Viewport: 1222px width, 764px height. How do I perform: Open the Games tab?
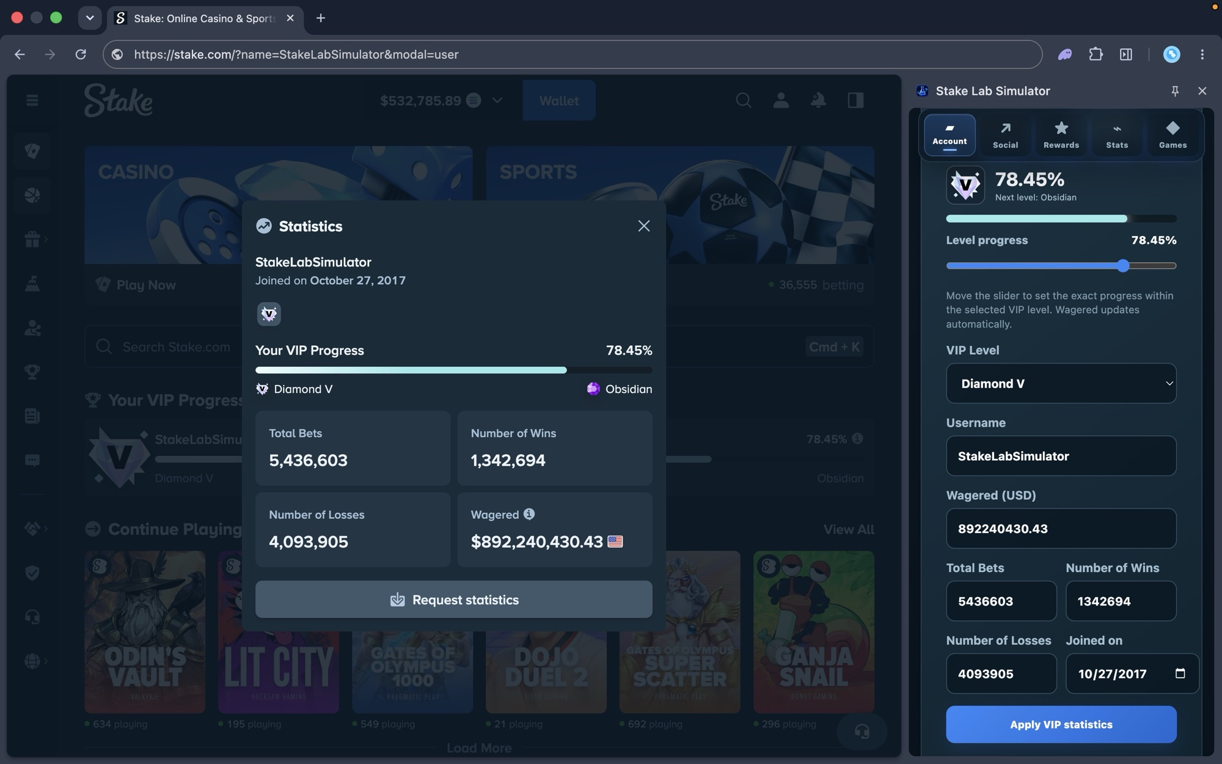point(1173,135)
